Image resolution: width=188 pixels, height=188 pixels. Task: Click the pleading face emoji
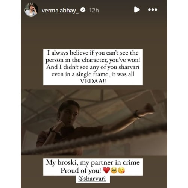(x=114, y=170)
